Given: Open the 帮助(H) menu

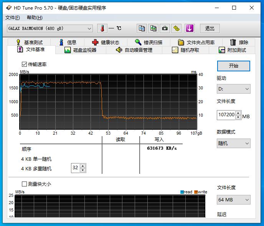Looking at the screenshot, I should (35, 18).
